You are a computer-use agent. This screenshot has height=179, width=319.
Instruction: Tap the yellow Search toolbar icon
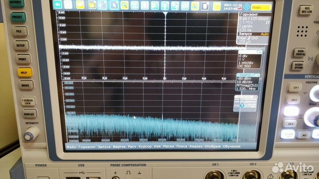pos(195,6)
